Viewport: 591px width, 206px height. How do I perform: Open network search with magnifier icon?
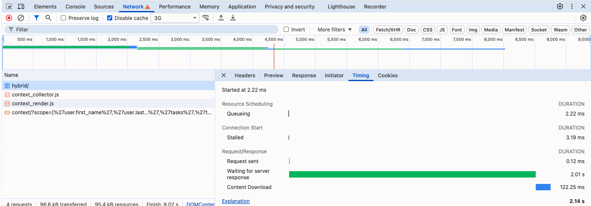click(x=48, y=18)
